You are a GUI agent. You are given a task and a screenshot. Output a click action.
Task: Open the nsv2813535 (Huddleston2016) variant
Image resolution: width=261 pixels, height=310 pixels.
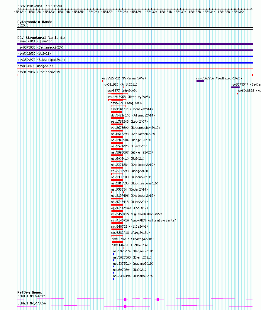135,183
